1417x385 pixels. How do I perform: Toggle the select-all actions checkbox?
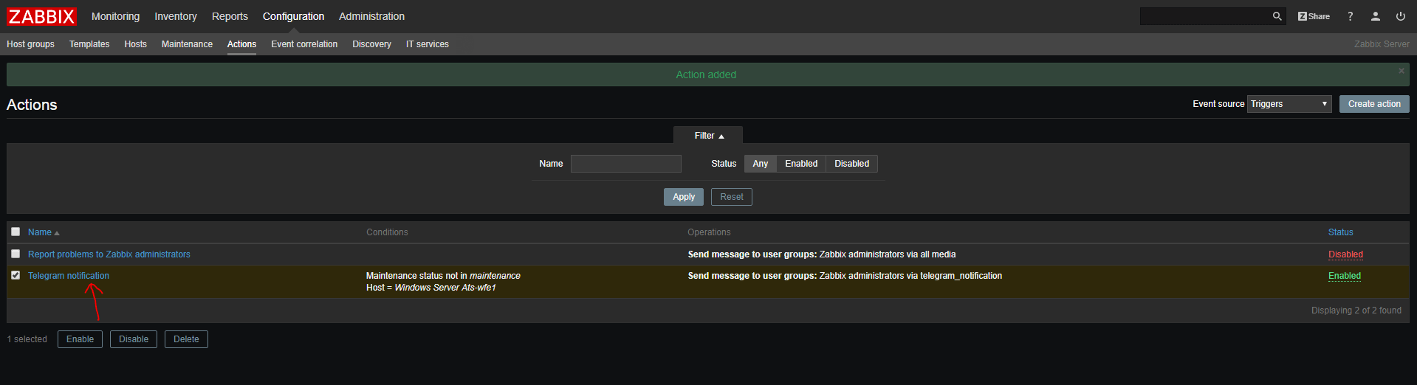(16, 232)
